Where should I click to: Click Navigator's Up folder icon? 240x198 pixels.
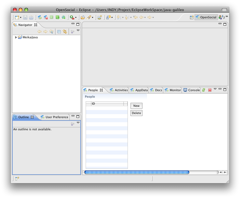[51, 32]
